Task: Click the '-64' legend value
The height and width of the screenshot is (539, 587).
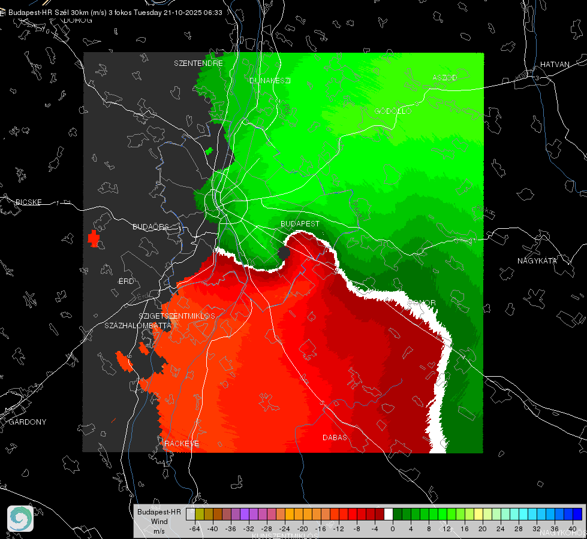Action: point(195,529)
